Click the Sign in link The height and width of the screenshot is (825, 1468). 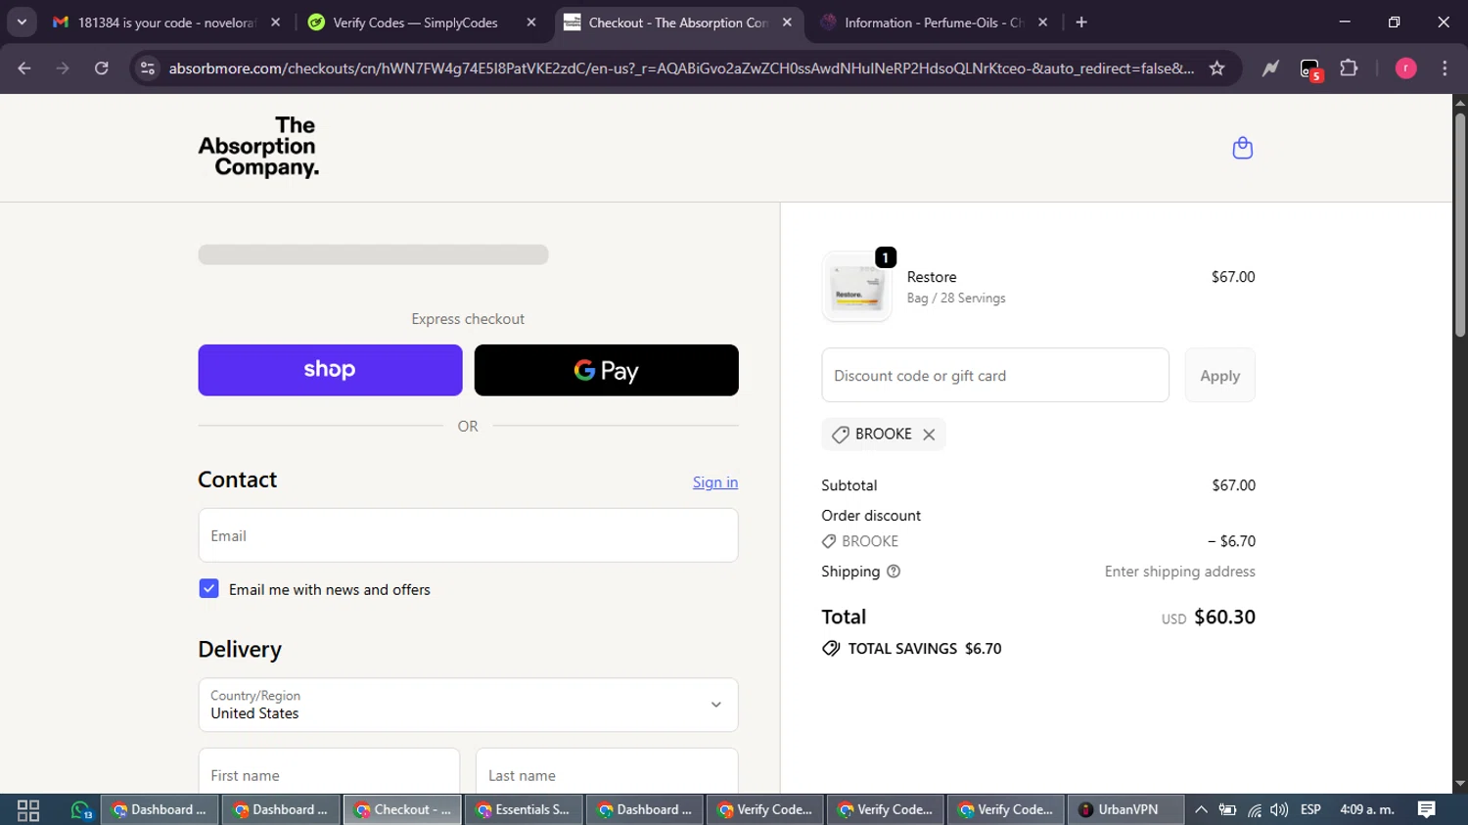715,482
